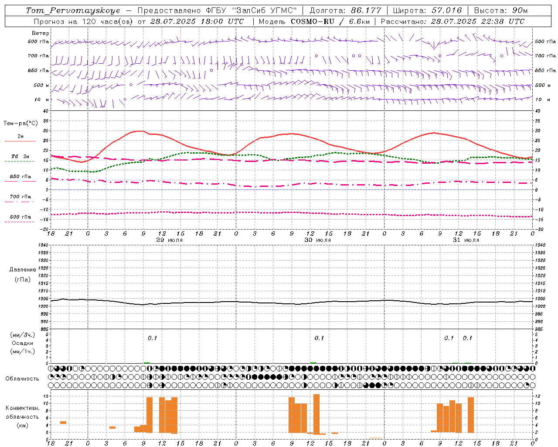Click the Модель COSMO-RU / 6.6км text
Viewport: 558px width, 447px height.
[315, 21]
